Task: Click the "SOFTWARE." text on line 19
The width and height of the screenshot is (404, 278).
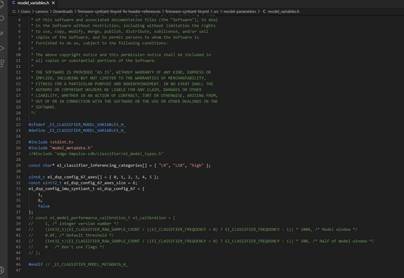Action: [x=46, y=107]
